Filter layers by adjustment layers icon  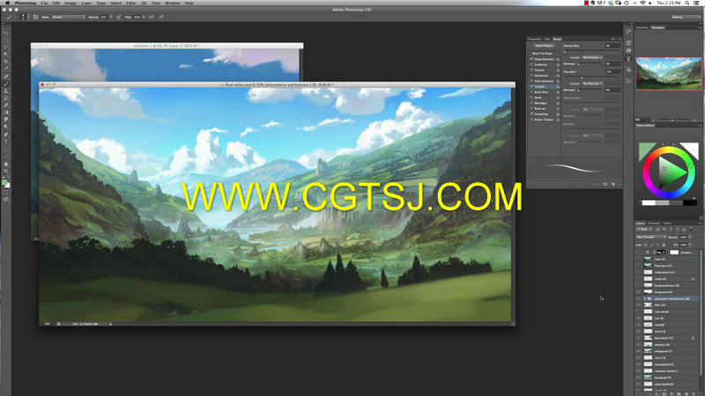point(664,230)
